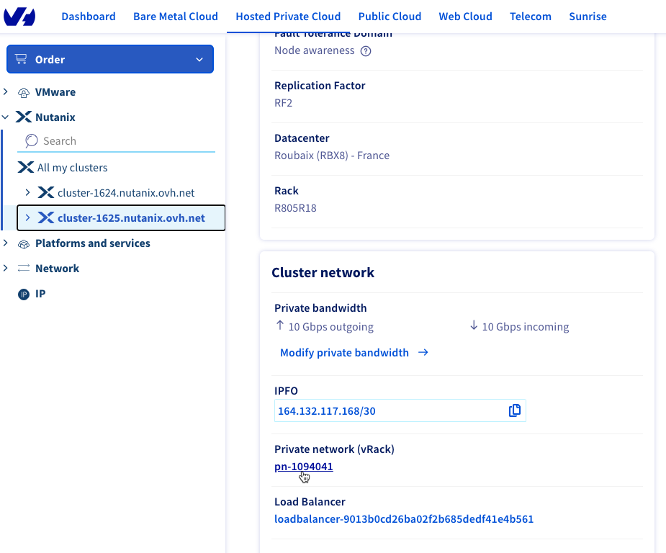Select Hosted Private Cloud tab
This screenshot has height=553, width=666.
(x=288, y=17)
